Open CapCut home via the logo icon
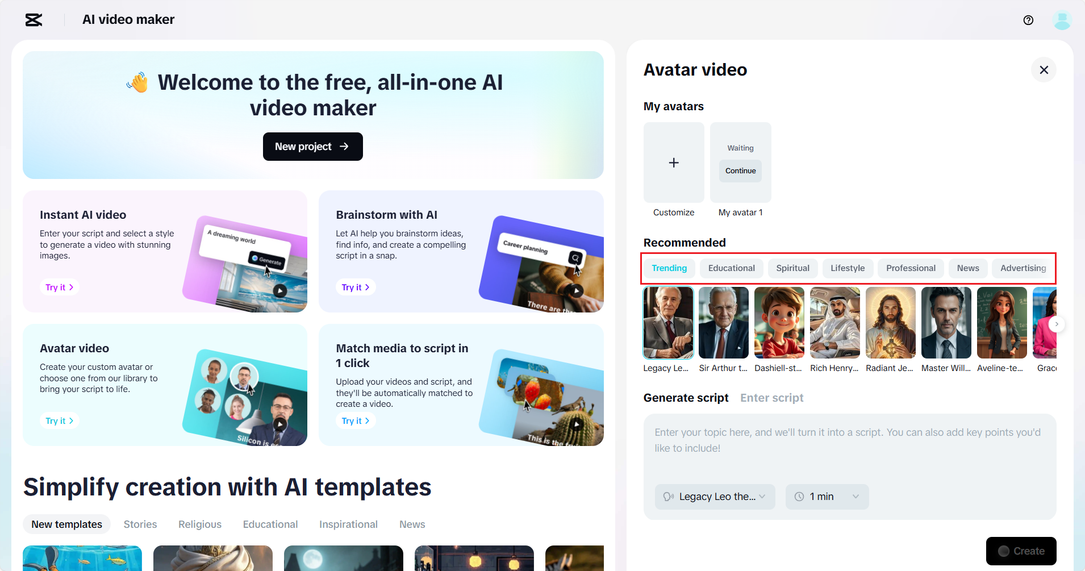 (34, 20)
